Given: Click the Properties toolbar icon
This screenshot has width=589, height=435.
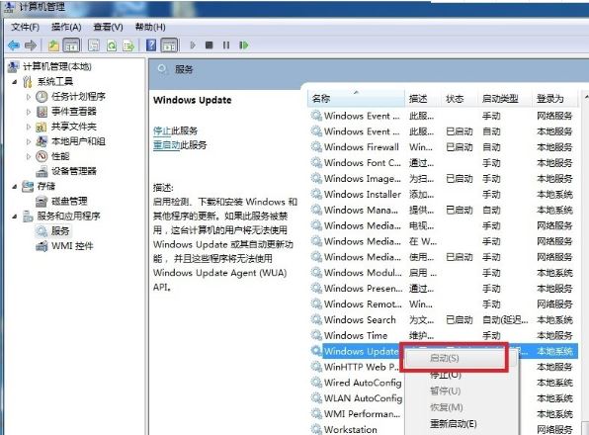Looking at the screenshot, I should tap(94, 45).
